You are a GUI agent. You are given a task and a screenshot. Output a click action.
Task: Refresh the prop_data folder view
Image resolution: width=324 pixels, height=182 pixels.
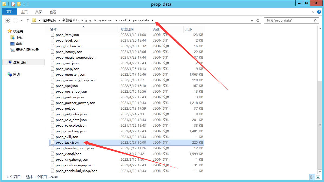click(258, 21)
